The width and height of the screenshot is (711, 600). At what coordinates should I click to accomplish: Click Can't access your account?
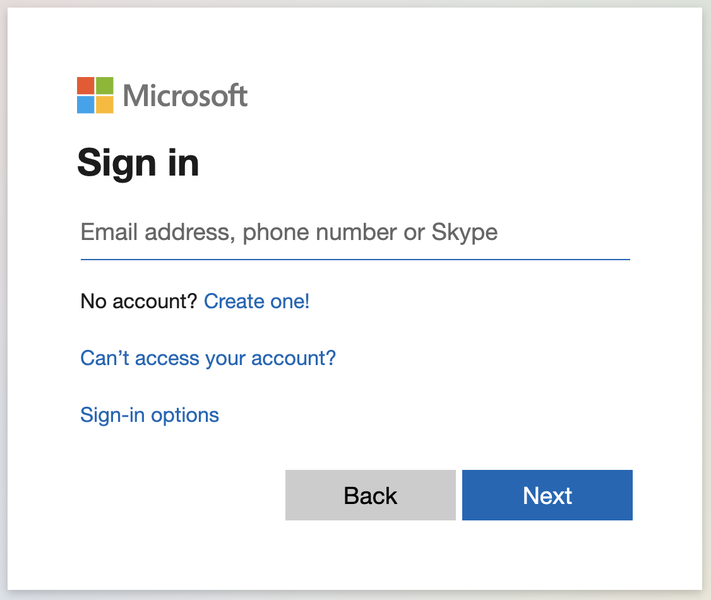pos(208,358)
